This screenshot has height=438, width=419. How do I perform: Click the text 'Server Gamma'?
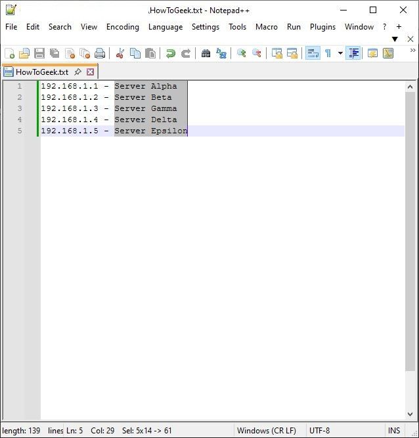(146, 108)
